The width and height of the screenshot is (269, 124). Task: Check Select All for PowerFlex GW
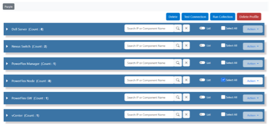point(223,97)
